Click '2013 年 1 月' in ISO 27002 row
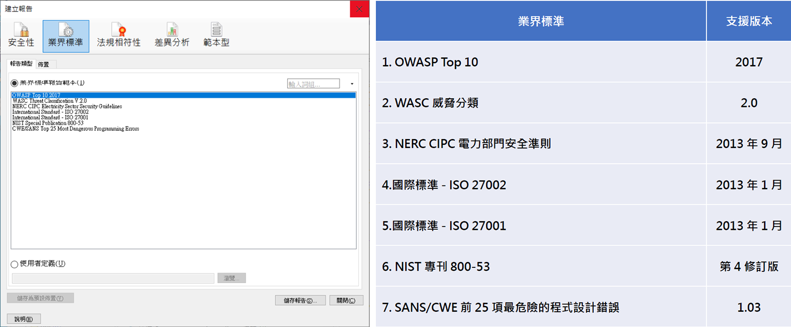Screen dimensions: 791x327 click(749, 184)
